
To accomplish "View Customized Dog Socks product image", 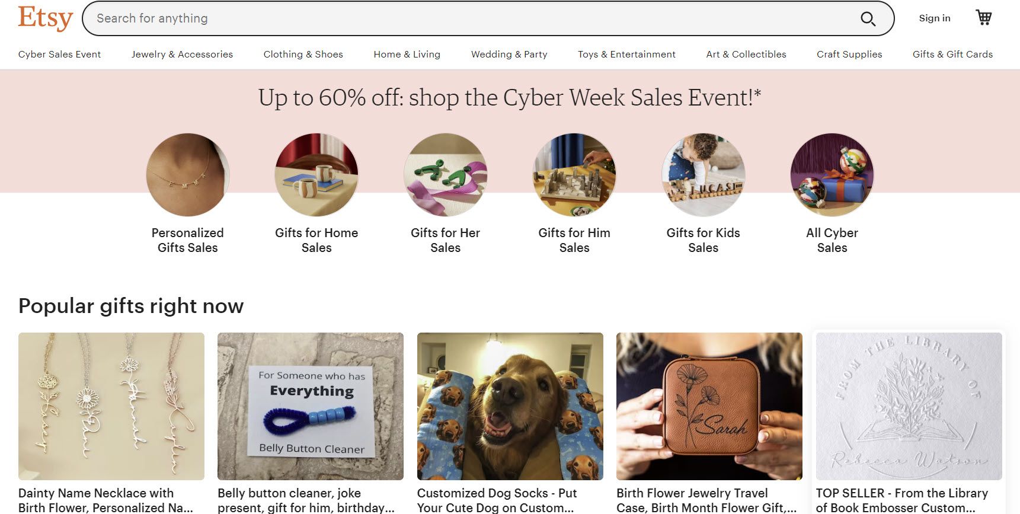I will tap(510, 406).
